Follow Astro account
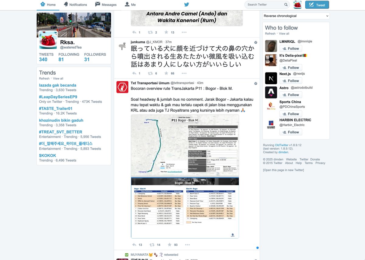Screen dimensions: 365x260 coord(291,95)
